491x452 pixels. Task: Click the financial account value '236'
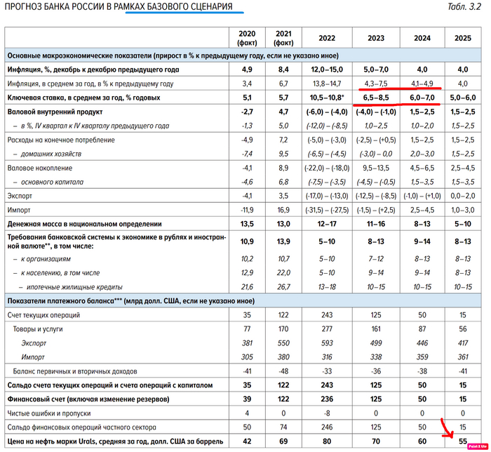coord(327,399)
